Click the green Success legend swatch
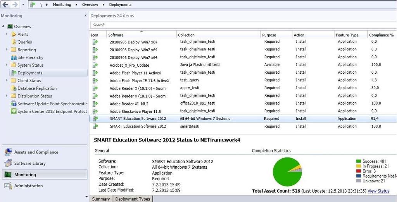Viewport: 397px width, 202px height. [x=358, y=161]
